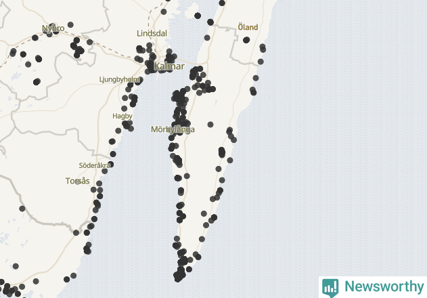The width and height of the screenshot is (427, 298).
Task: Click the Söderåkra label
Action: [x=95, y=165]
